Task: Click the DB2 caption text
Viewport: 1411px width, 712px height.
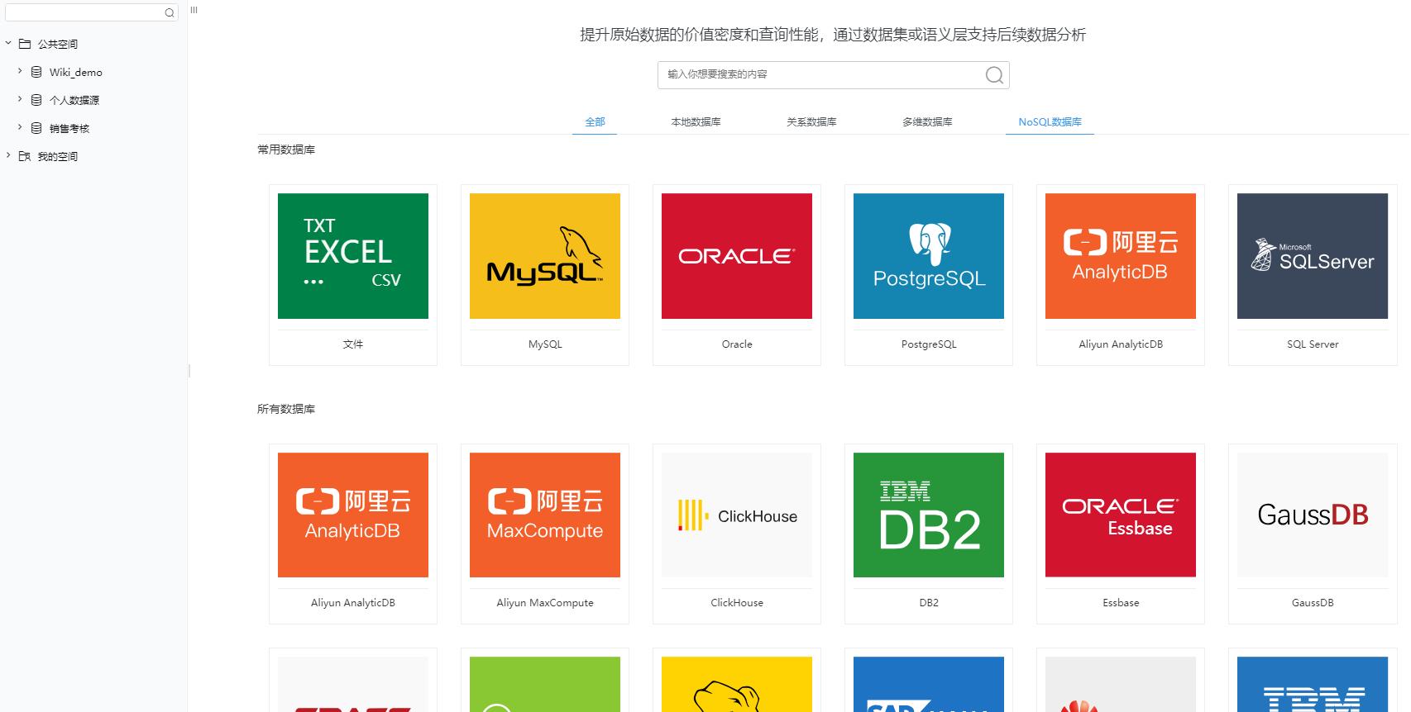Action: [x=929, y=603]
